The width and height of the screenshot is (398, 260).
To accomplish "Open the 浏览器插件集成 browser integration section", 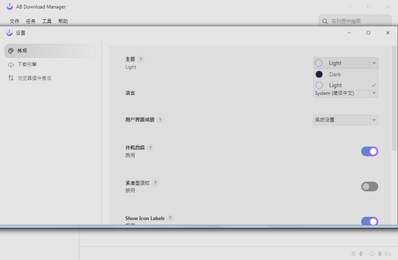I will click(50, 78).
